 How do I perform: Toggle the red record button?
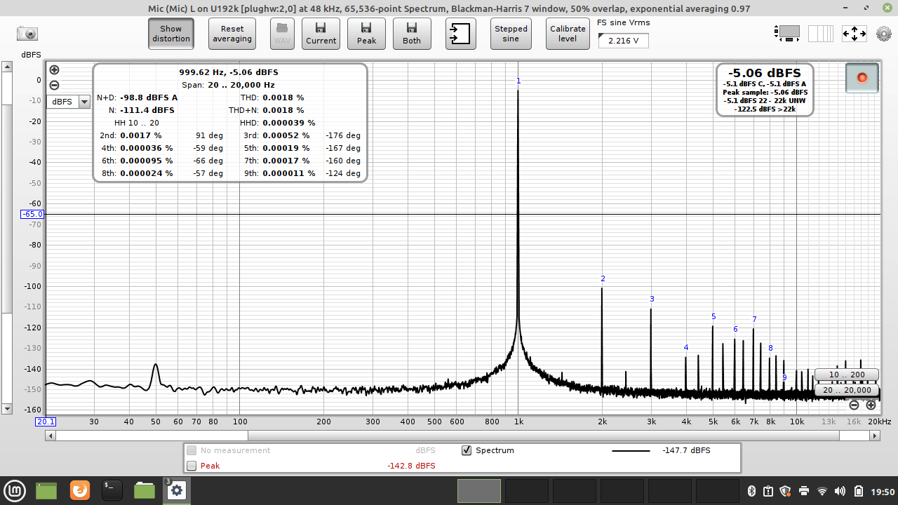[862, 78]
